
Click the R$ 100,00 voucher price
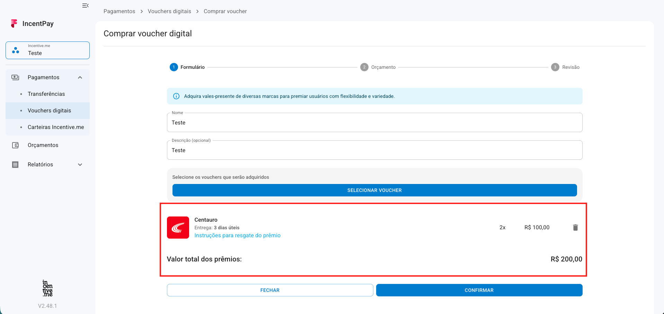coord(537,228)
